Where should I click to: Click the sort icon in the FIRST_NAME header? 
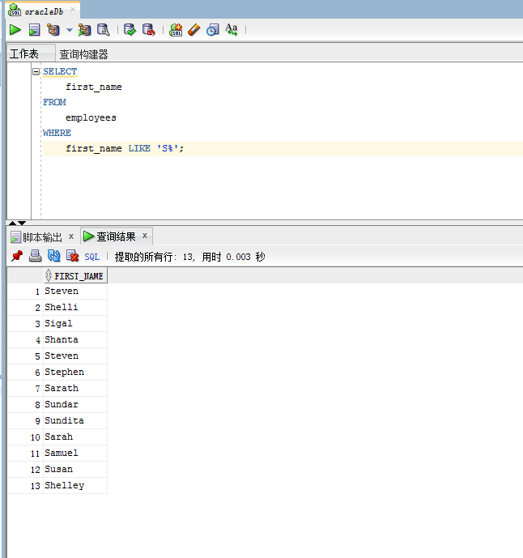[49, 275]
